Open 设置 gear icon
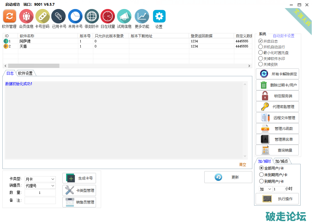This screenshot has width=312, height=223. pyautogui.click(x=159, y=16)
